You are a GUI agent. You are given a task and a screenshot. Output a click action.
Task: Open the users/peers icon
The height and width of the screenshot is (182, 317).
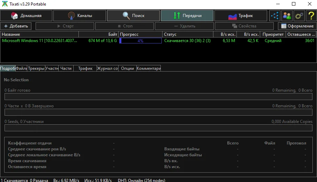point(287,16)
